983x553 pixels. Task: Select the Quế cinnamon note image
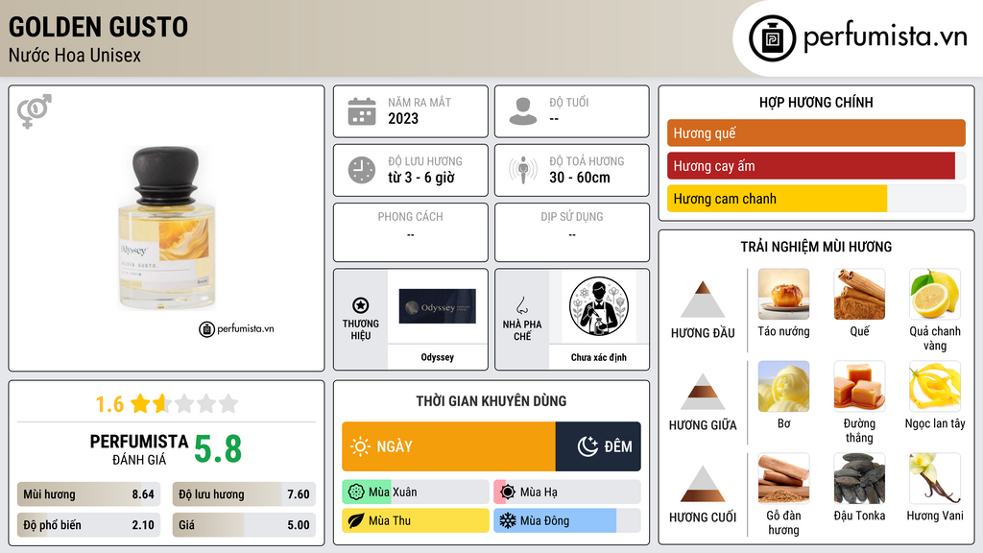[859, 294]
